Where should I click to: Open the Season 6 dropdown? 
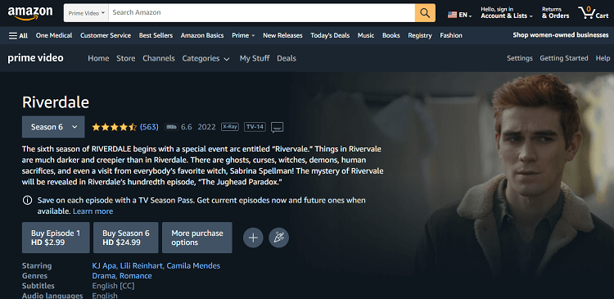tap(53, 127)
